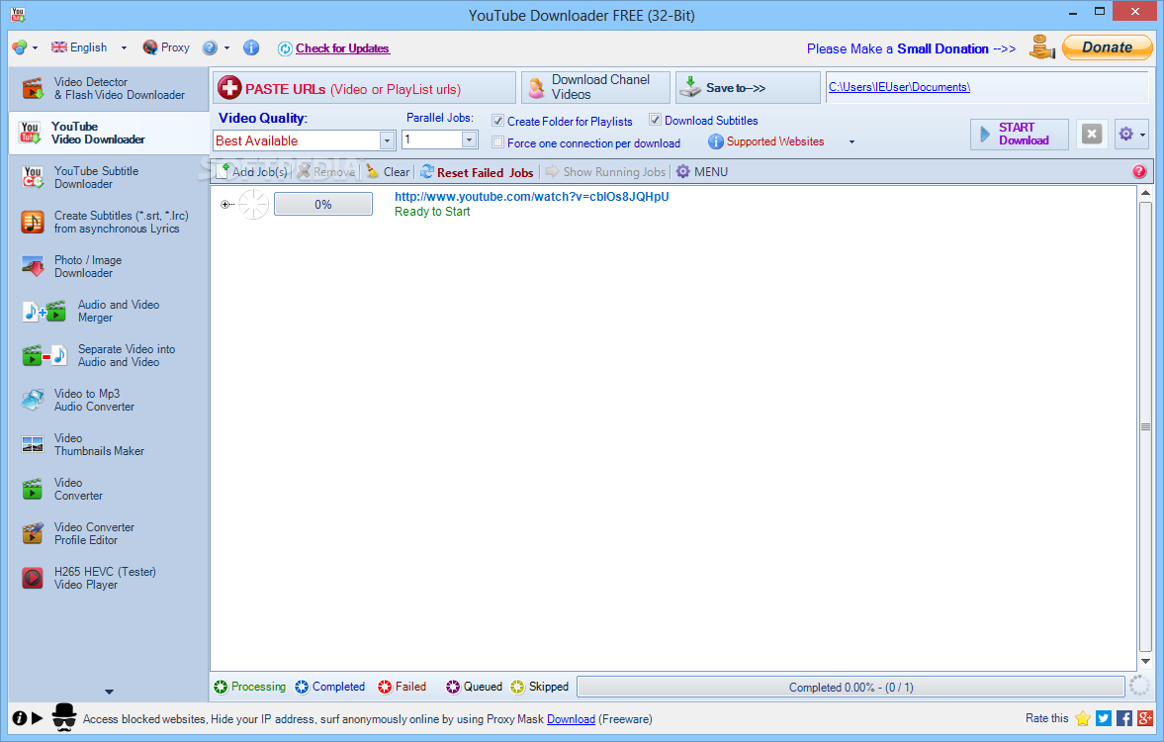
Task: Open YouTube Subtitle Downloader tool
Action: [x=109, y=177]
